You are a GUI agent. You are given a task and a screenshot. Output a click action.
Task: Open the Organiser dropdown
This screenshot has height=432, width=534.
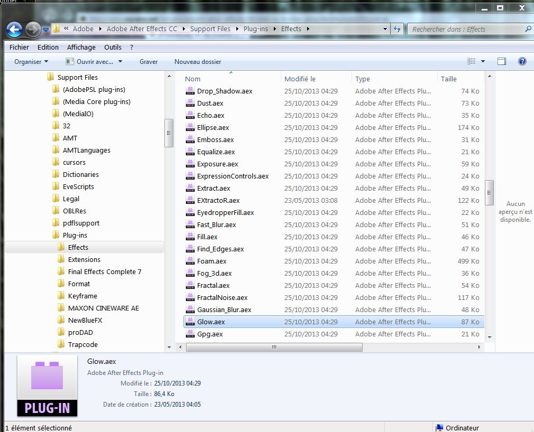31,62
